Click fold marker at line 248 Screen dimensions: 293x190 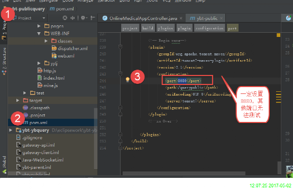pos(121,108)
